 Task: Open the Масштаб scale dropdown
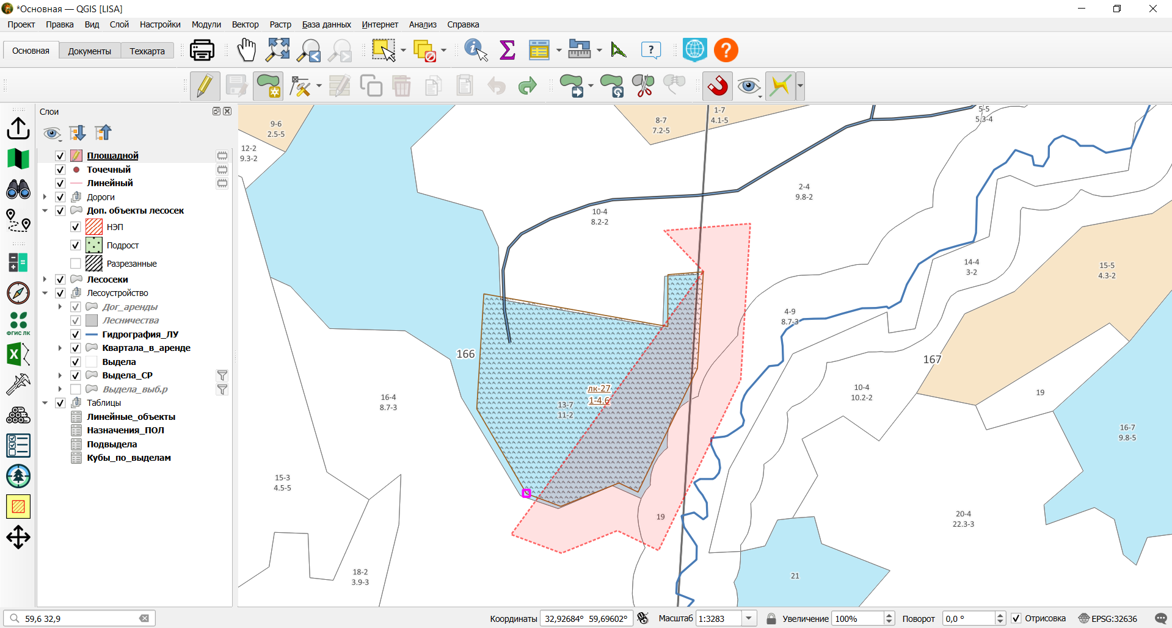(x=749, y=618)
